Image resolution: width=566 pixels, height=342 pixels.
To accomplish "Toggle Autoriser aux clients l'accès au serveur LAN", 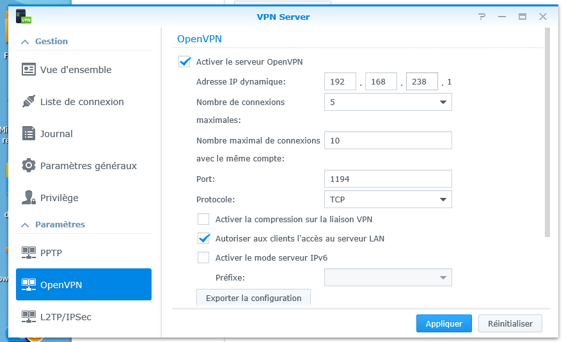I will tap(203, 238).
